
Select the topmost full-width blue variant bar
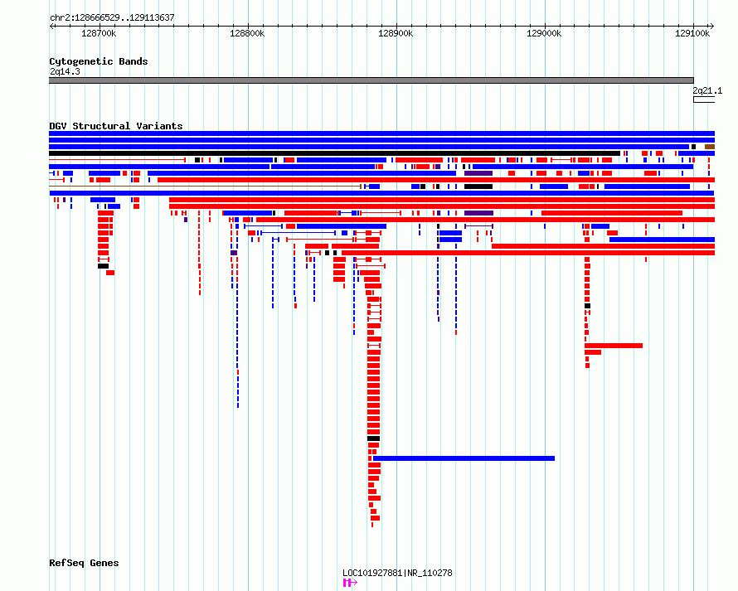(381, 133)
